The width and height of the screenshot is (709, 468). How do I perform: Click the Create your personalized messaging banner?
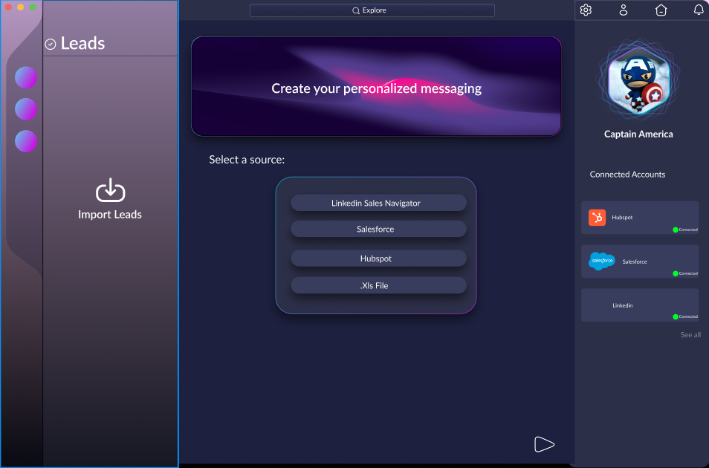(x=376, y=86)
